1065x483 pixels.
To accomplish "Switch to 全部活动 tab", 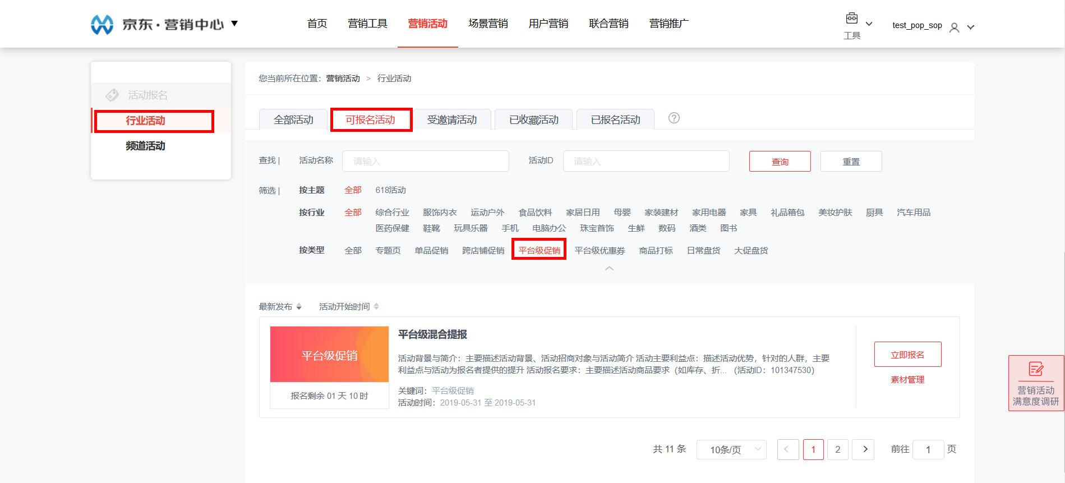I will [293, 119].
